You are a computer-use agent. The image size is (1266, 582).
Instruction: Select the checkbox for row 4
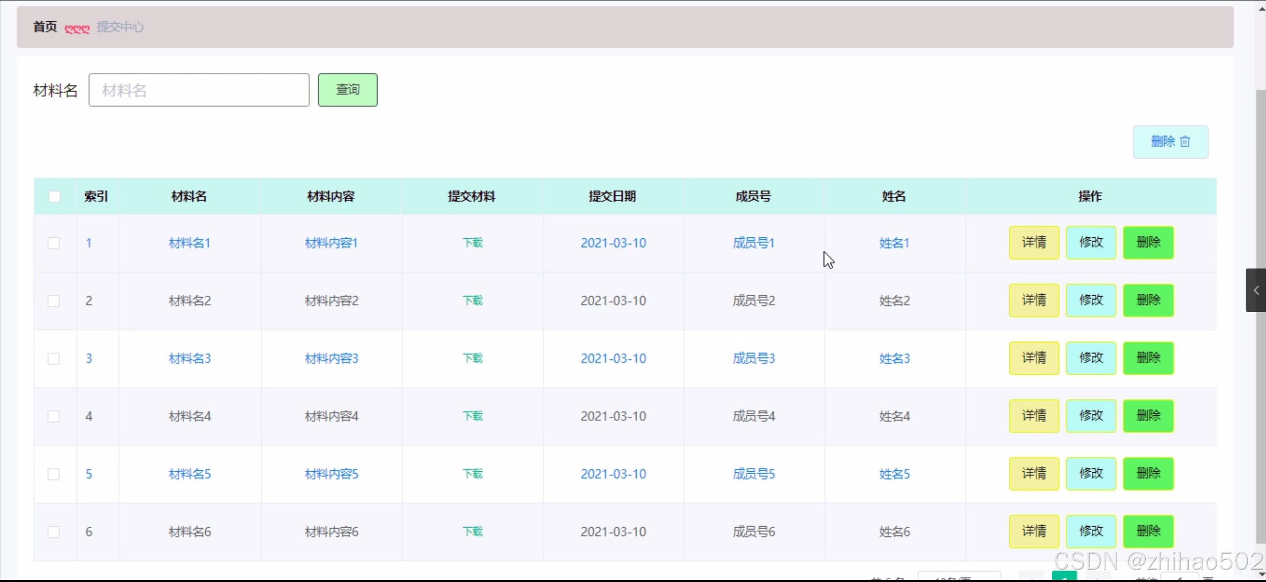53,416
